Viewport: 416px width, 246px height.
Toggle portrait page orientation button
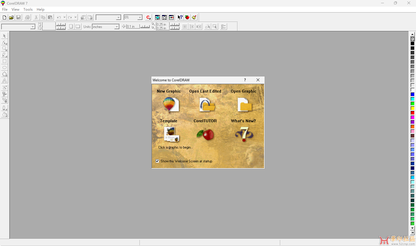coord(71,27)
